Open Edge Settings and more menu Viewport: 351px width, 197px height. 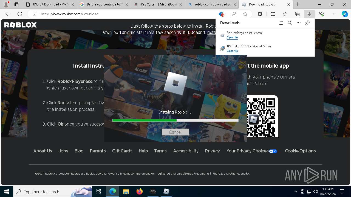pos(333,14)
